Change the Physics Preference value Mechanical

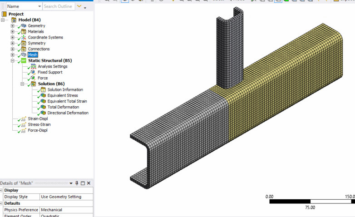point(66,210)
